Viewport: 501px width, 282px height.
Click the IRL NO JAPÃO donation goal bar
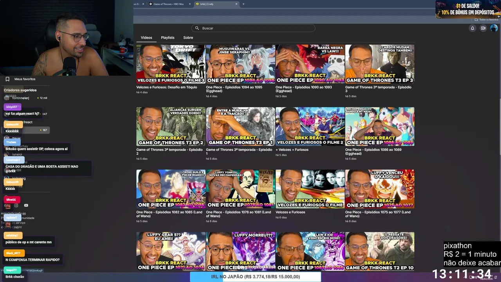(255, 277)
